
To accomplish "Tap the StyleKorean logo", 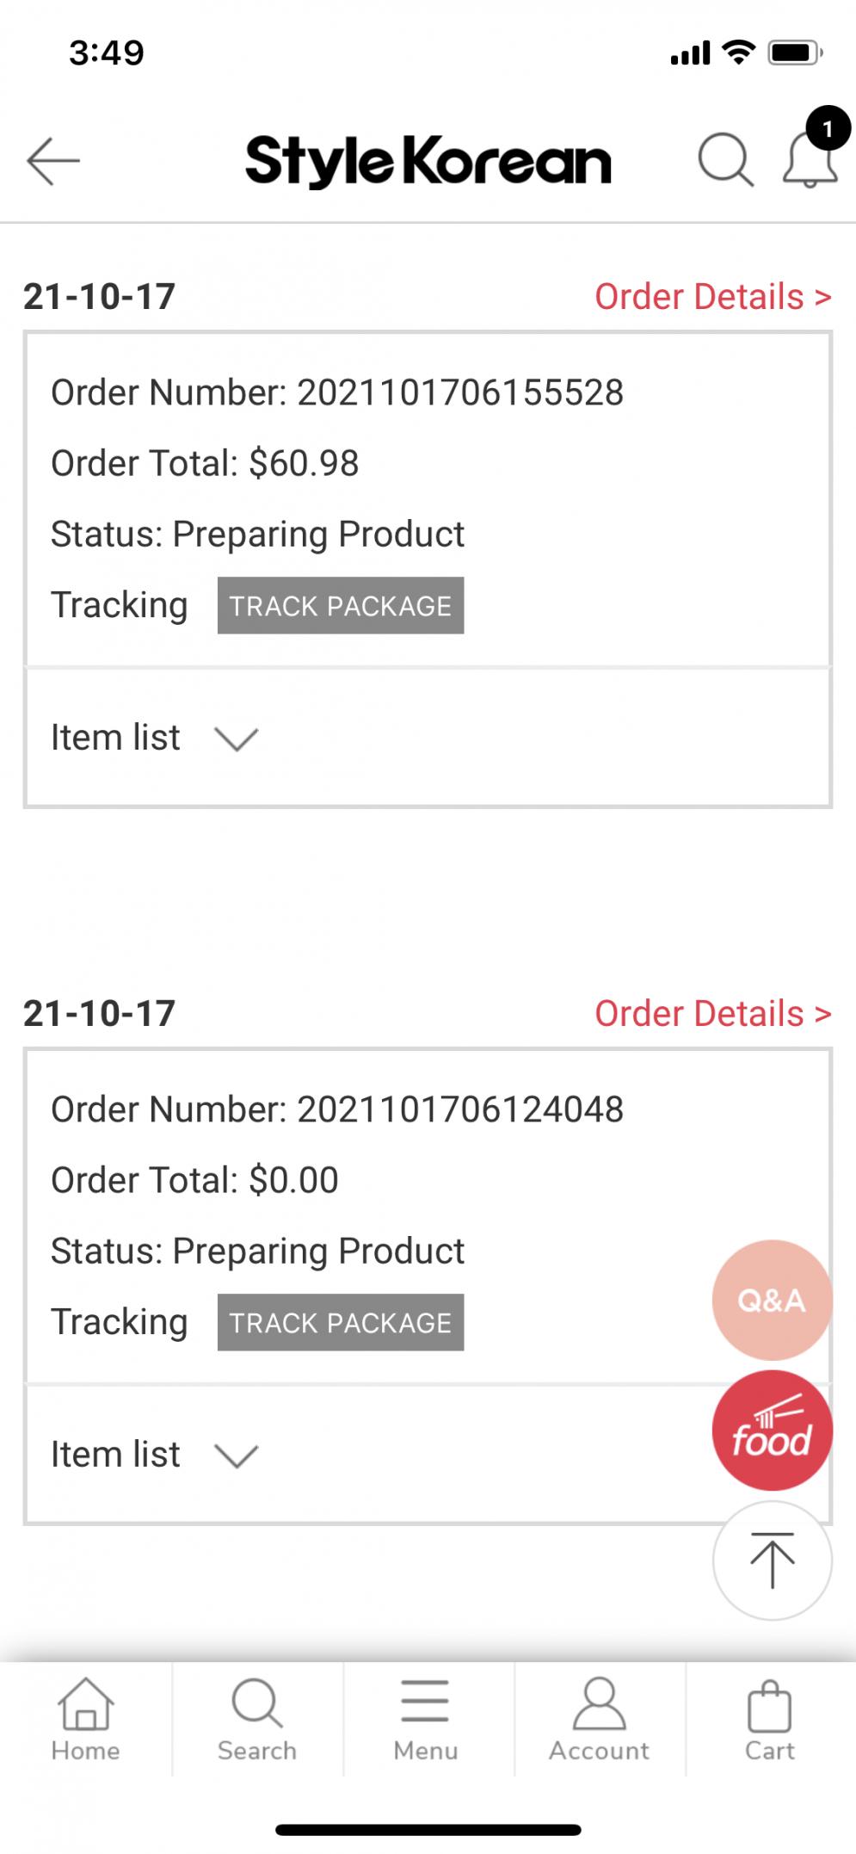I will pyautogui.click(x=428, y=161).
